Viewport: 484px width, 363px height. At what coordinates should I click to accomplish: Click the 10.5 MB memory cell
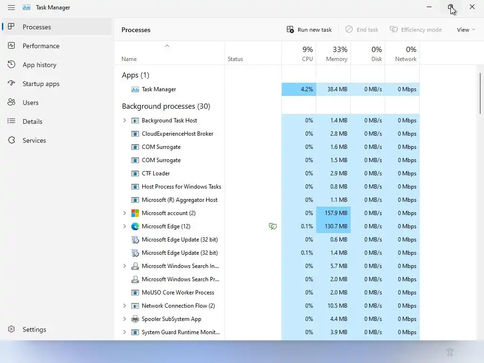point(333,306)
